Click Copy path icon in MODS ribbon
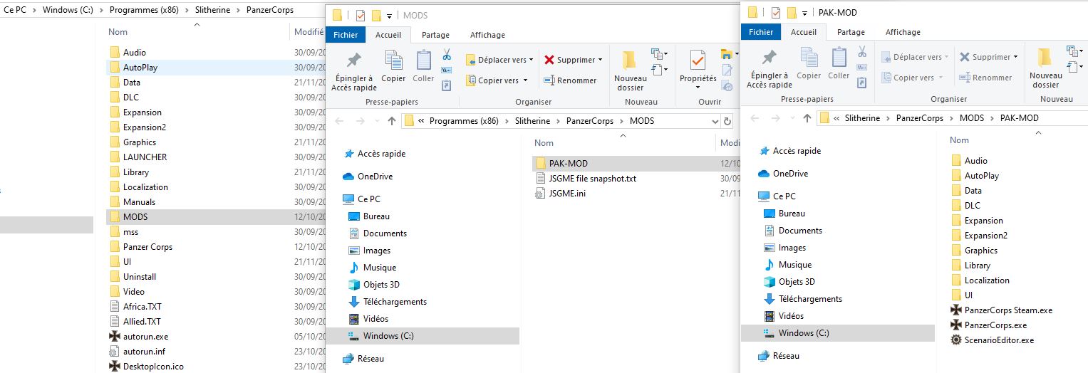Image resolution: width=1088 pixels, height=373 pixels. 447,70
